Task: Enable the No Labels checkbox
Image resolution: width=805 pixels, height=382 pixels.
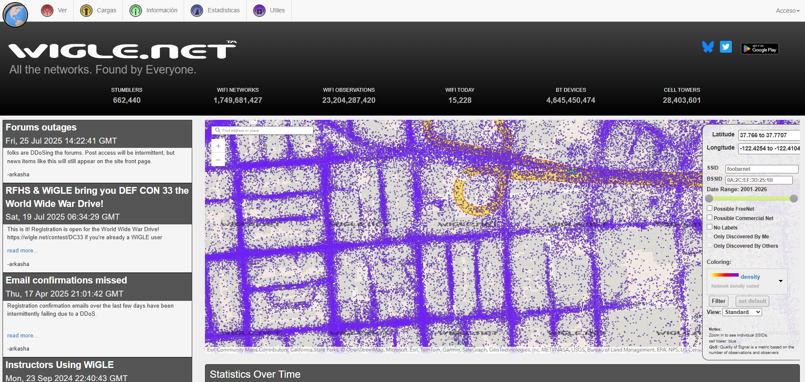Action: click(x=710, y=227)
